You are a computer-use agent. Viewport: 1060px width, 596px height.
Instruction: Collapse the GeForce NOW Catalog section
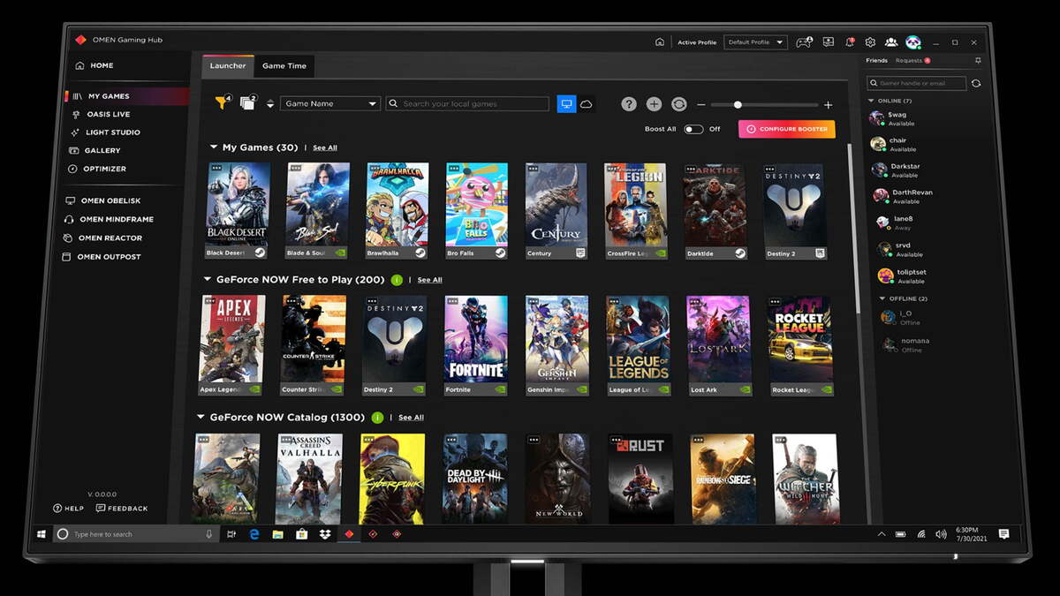201,418
